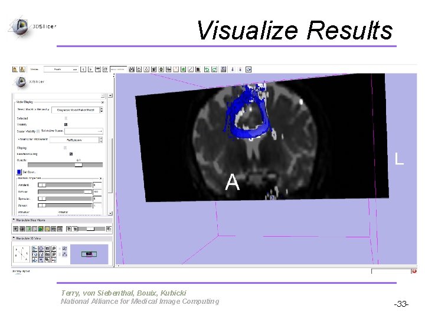Click the module history icon
Image resolution: width=425 pixels, height=318 pixels.
(x=98, y=69)
